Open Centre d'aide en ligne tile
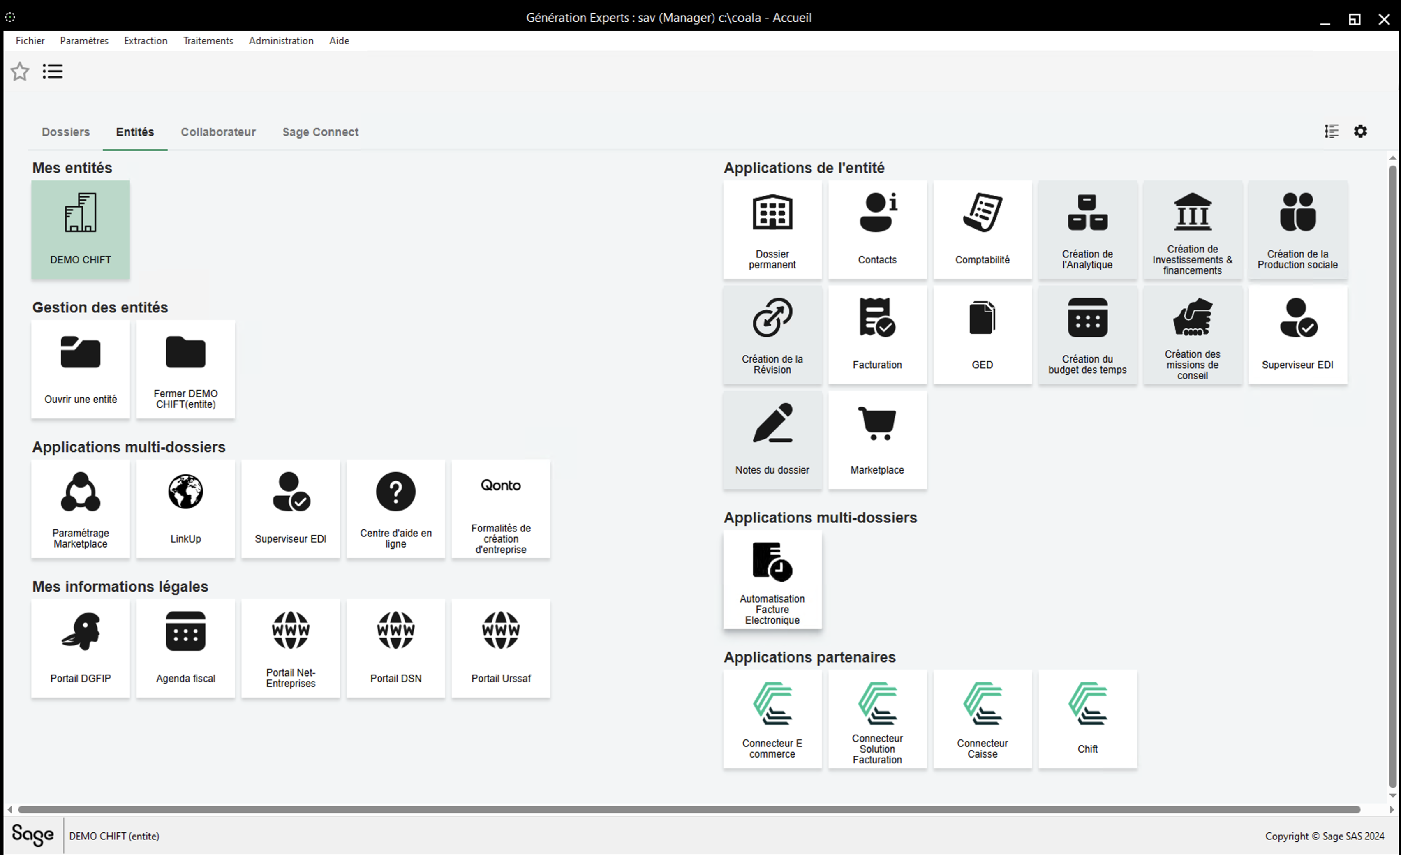 pos(396,509)
